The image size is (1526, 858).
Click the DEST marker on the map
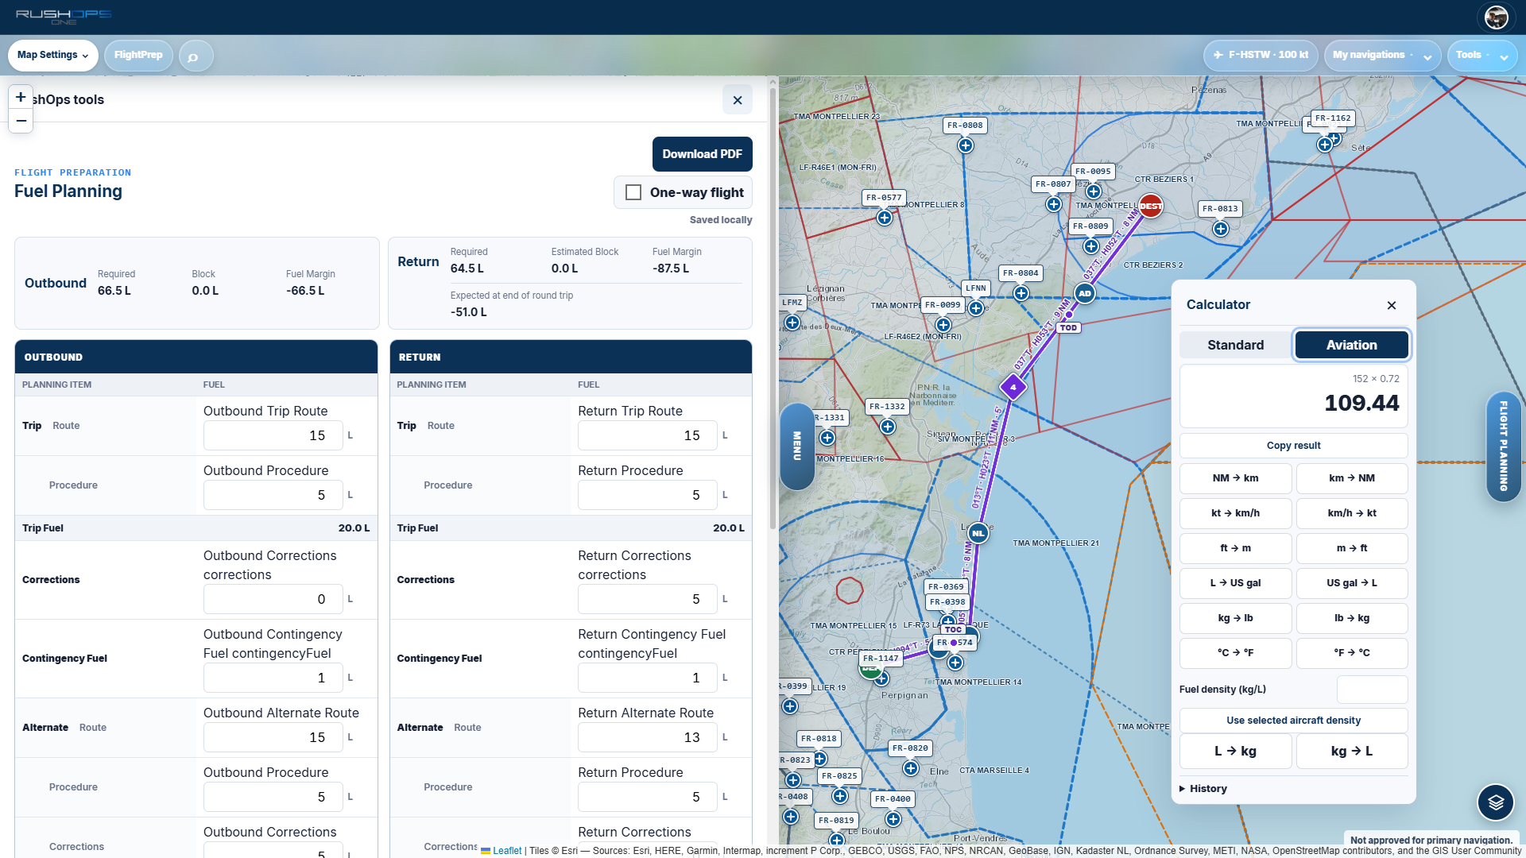pos(1150,206)
